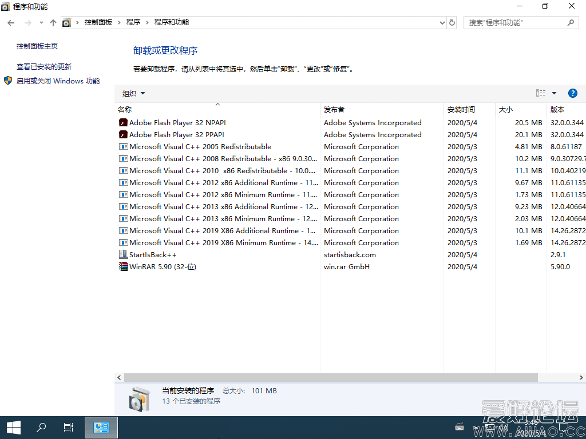The width and height of the screenshot is (586, 439).
Task: Select the WinRAR 5.90 program icon
Action: (x=122, y=266)
